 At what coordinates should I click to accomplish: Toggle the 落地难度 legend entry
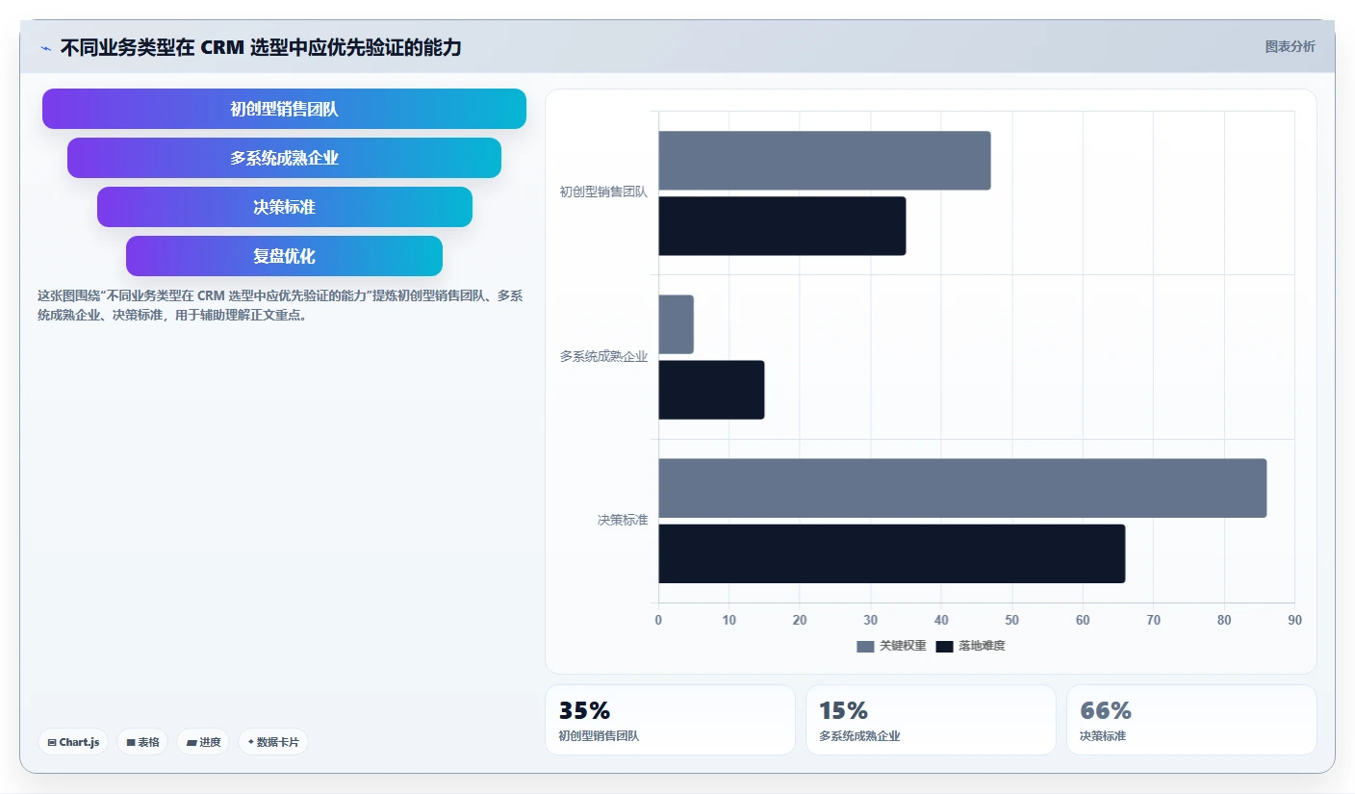(970, 646)
